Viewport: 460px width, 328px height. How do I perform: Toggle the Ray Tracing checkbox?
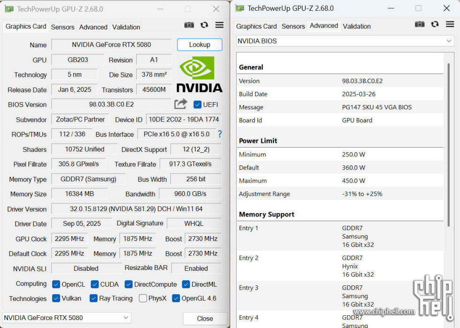click(93, 298)
